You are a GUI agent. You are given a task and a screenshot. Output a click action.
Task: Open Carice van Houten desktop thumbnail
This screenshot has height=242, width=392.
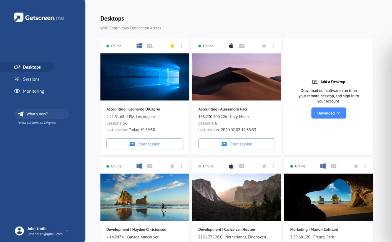click(x=237, y=197)
